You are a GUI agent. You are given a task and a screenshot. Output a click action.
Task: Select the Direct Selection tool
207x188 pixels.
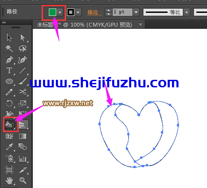click(23, 38)
